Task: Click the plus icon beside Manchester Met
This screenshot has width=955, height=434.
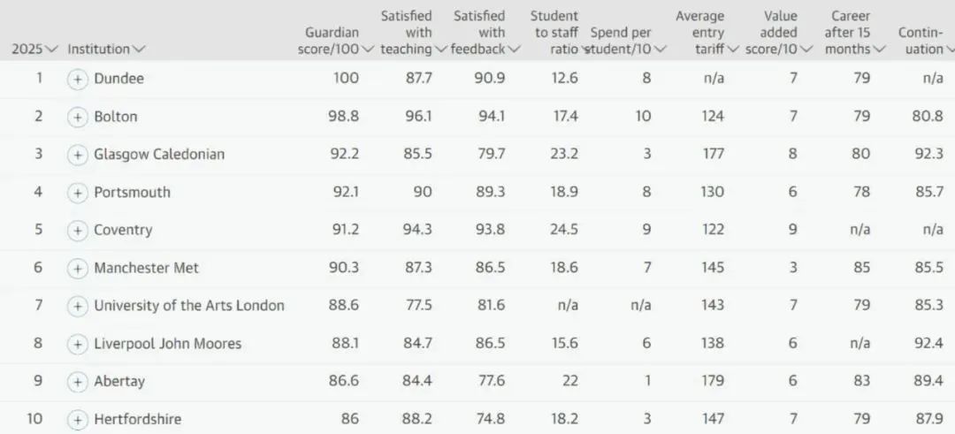Action: pos(77,269)
